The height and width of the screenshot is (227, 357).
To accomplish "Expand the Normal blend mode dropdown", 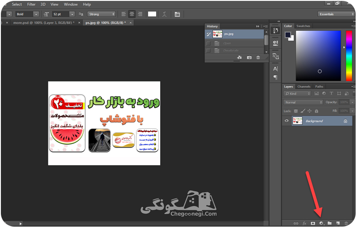I will click(303, 102).
